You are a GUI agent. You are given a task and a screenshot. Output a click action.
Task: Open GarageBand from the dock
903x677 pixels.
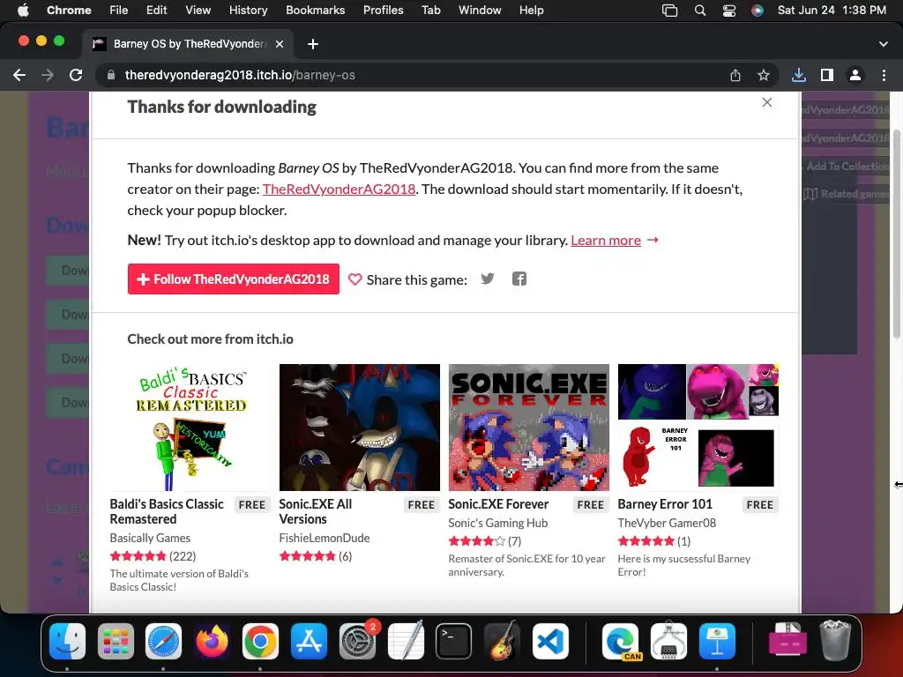[x=502, y=641]
